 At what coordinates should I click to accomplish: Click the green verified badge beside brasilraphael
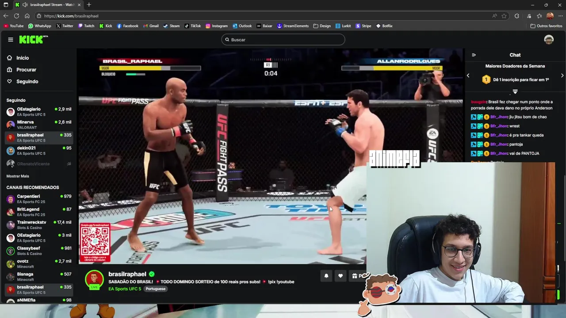pos(152,274)
